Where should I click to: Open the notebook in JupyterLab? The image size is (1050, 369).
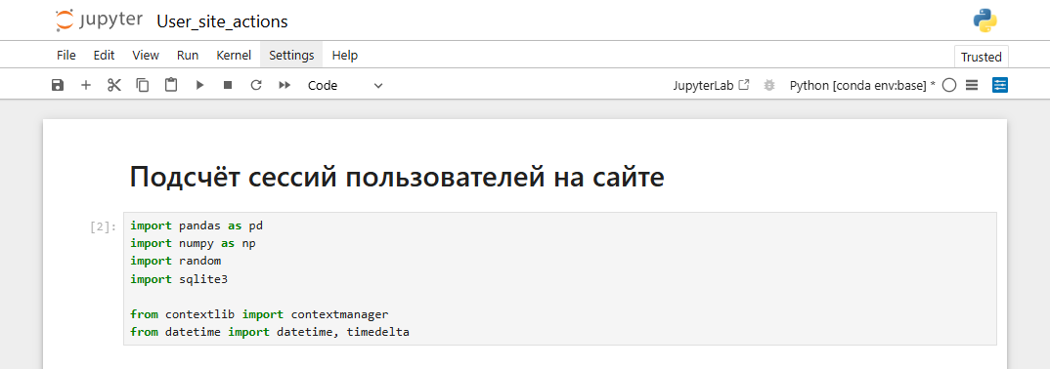[711, 86]
